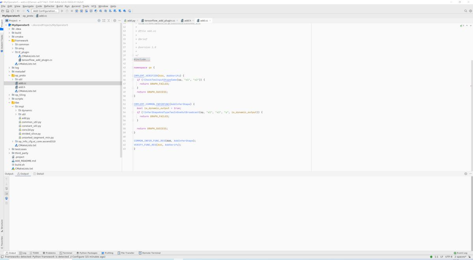Click the Search Everywhere magnifier icon
Image resolution: width=473 pixels, height=260 pixels.
(x=466, y=11)
